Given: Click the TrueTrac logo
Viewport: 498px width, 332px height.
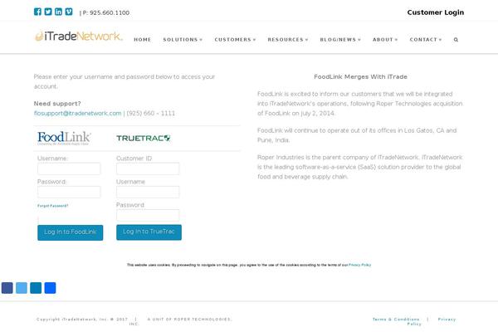Looking at the screenshot, I should (x=144, y=139).
